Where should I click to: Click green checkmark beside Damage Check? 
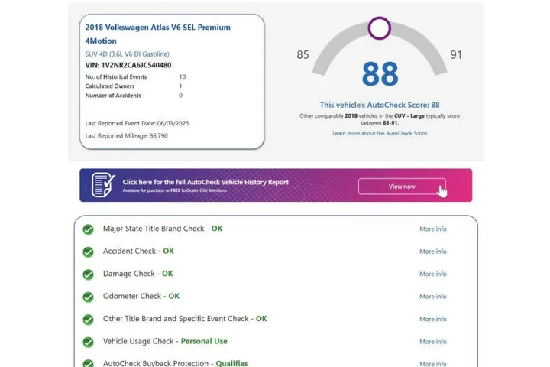pos(88,274)
